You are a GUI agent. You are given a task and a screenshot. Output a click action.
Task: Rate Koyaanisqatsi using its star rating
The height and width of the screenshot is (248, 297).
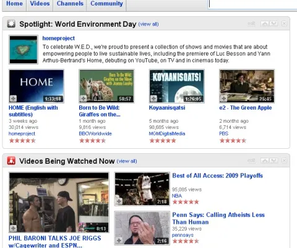163,141
